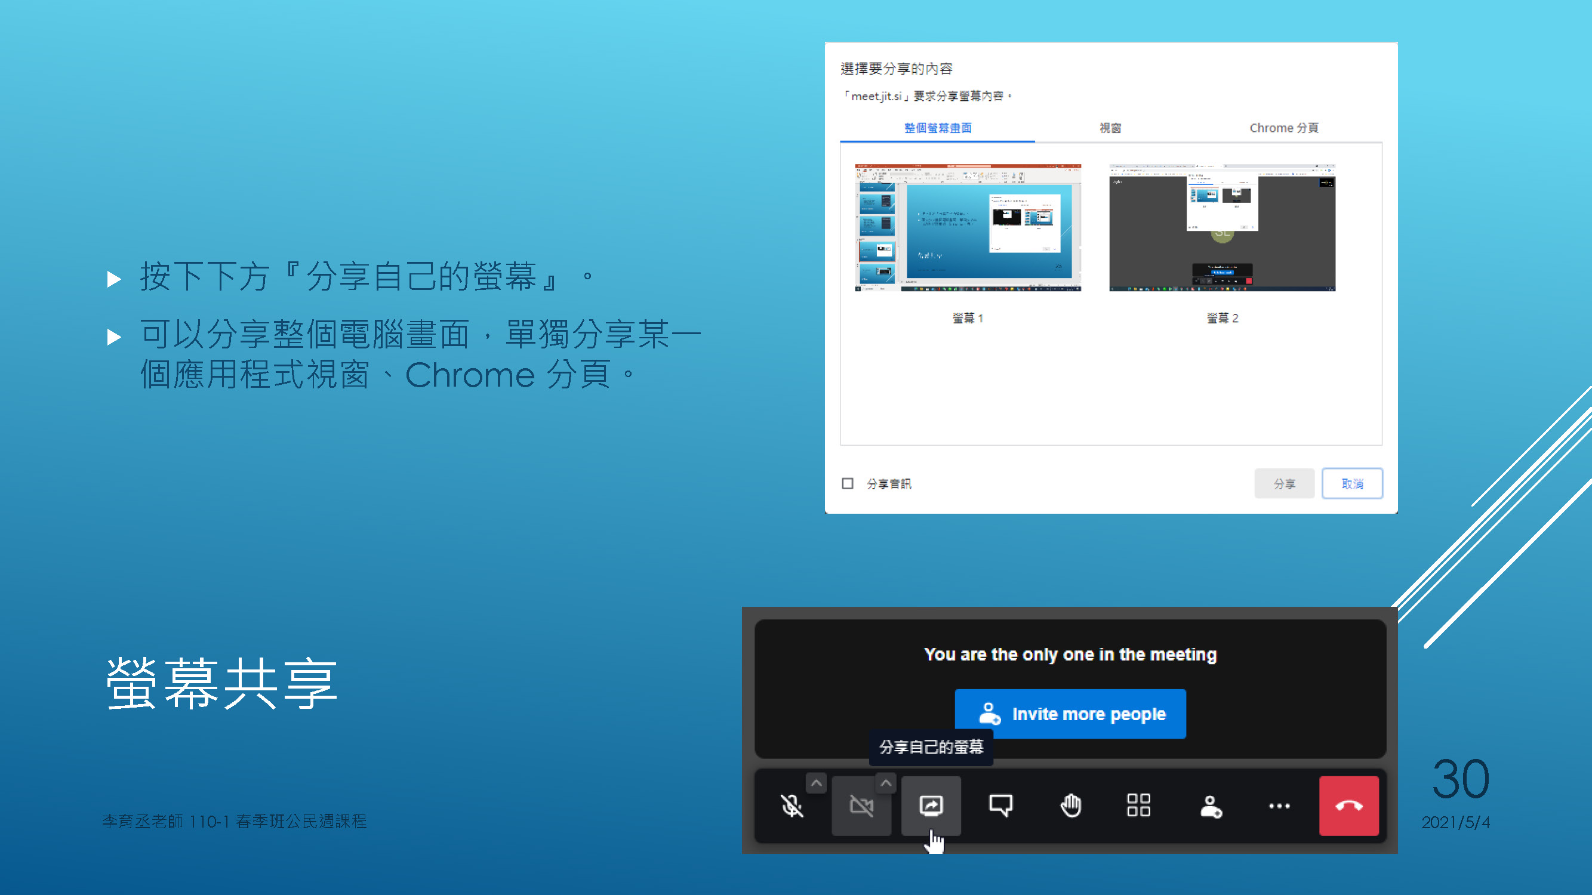The width and height of the screenshot is (1592, 895).
Task: Click the second bullet about 可以分享整個電腦畫面
Action: pos(420,354)
